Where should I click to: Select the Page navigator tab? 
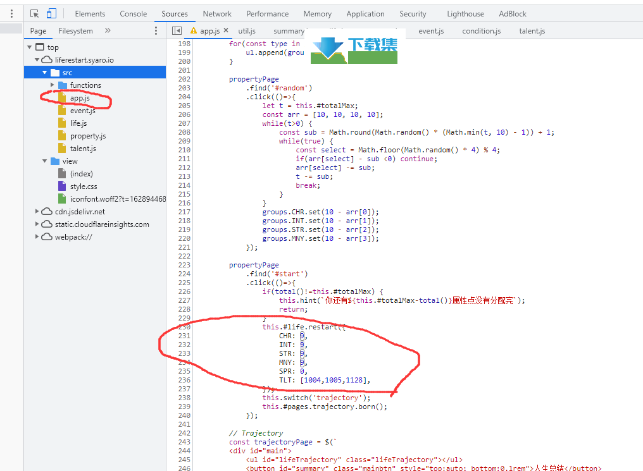(x=38, y=31)
